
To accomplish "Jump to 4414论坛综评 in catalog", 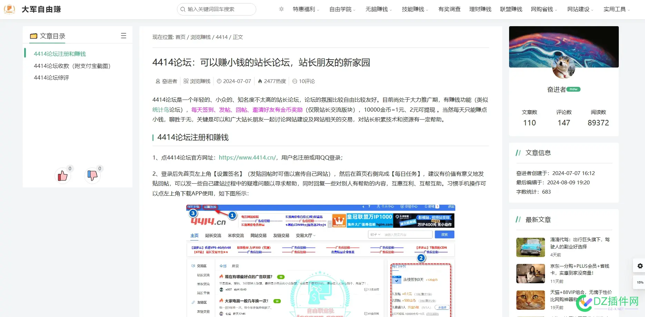I will click(51, 78).
